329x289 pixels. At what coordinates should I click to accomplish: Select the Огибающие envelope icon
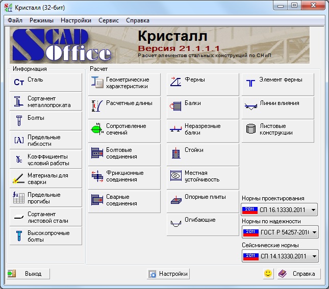point(176,224)
